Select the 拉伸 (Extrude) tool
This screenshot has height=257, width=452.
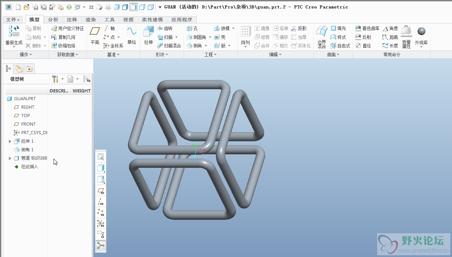pos(148,36)
